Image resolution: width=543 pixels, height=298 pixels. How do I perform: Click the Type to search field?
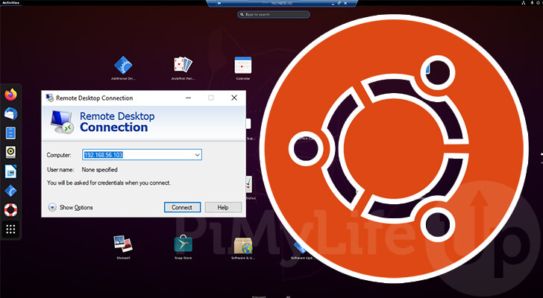[x=274, y=14]
